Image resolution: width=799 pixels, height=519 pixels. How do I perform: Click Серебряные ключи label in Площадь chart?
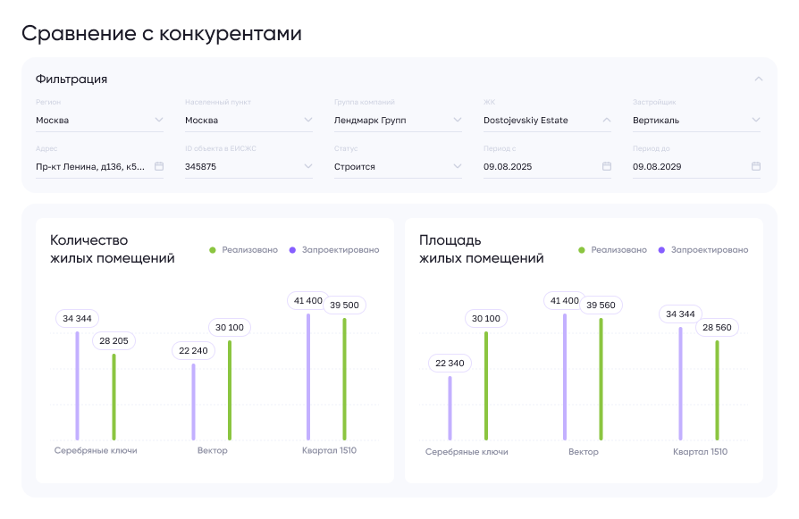467,452
